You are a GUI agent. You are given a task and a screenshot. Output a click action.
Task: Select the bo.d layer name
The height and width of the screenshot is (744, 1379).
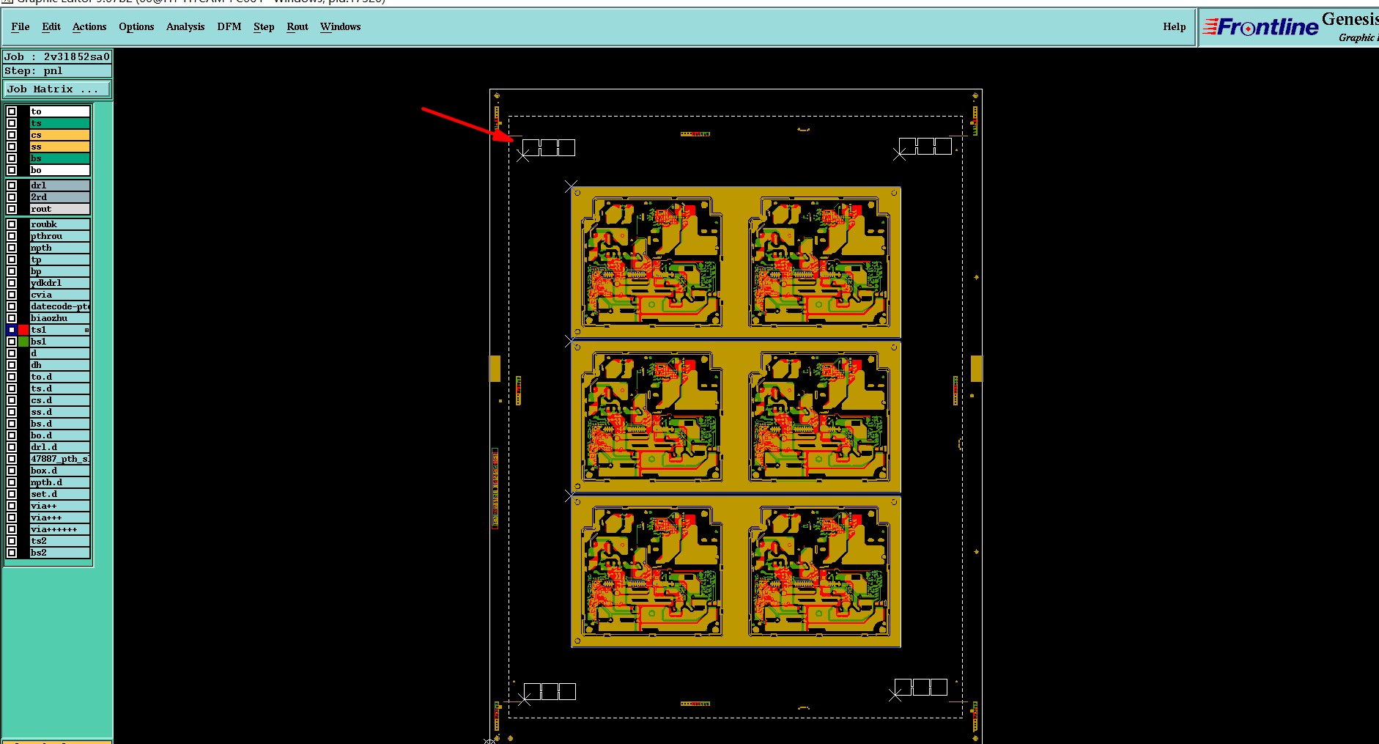(x=59, y=435)
